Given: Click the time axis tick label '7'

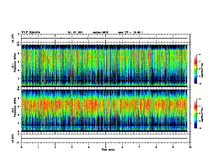Looking at the screenshot, I should (139, 147).
